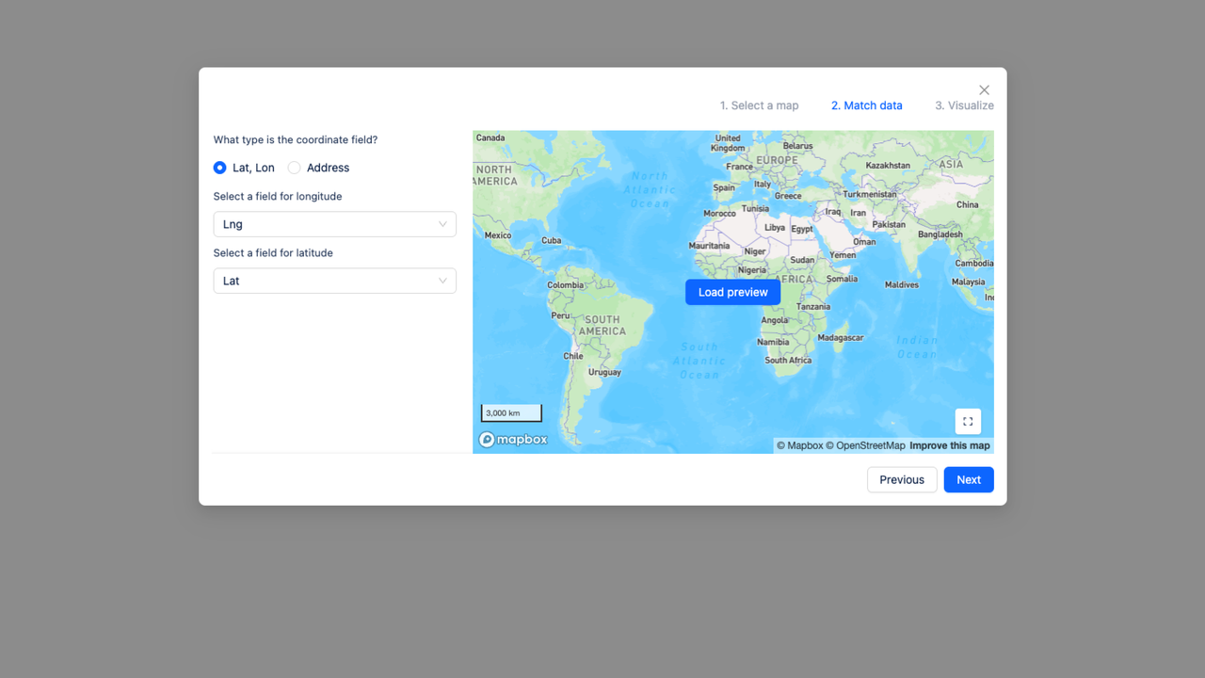Click the Namibia label on map

pyautogui.click(x=773, y=342)
